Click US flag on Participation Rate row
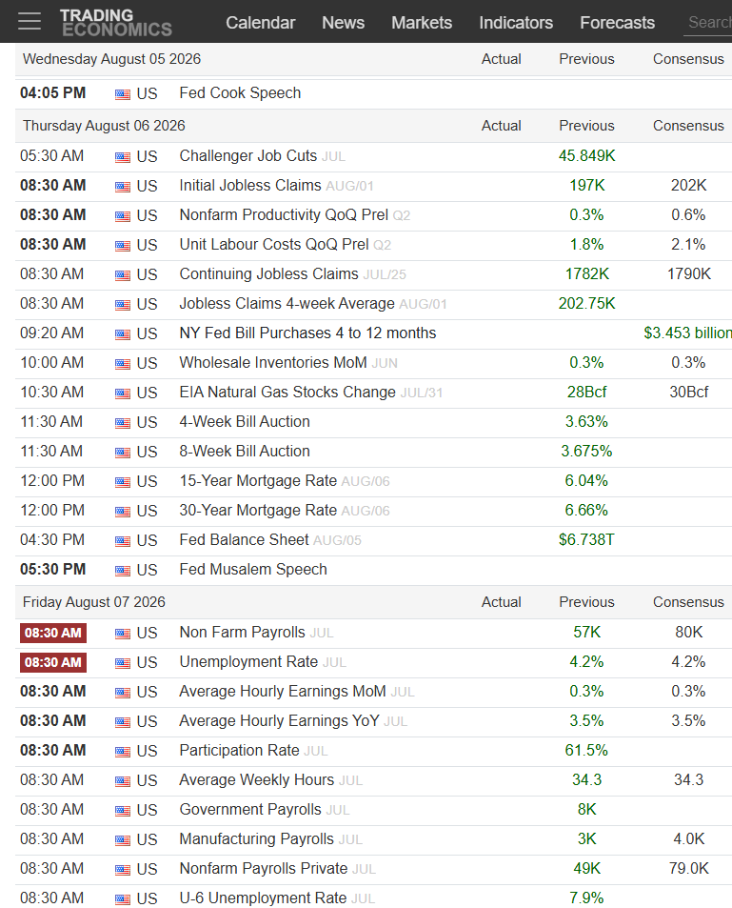This screenshot has width=732, height=908. 123,752
